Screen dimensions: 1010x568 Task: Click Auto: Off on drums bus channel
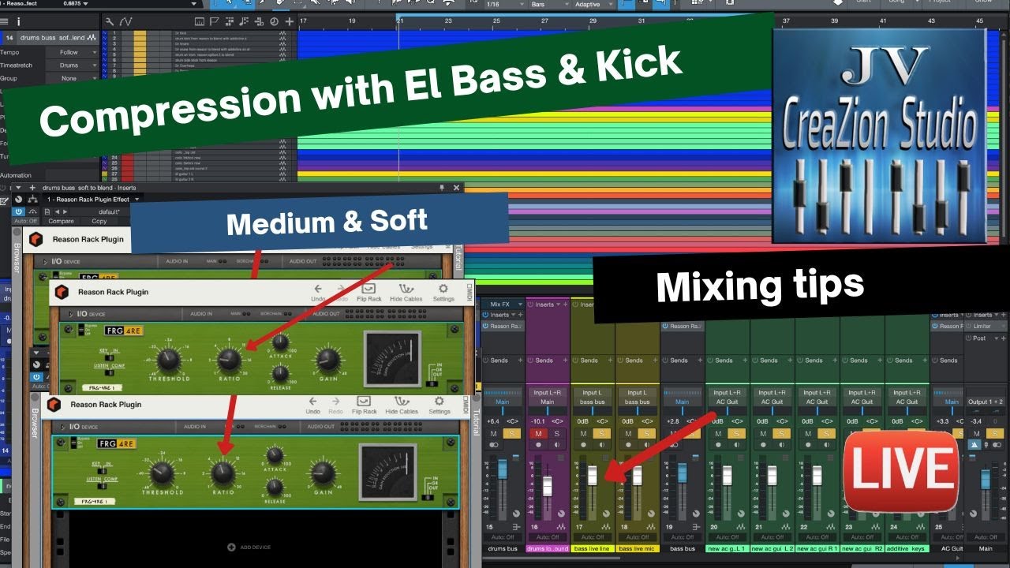click(503, 537)
